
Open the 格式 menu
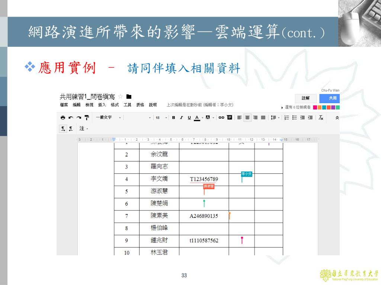point(115,105)
